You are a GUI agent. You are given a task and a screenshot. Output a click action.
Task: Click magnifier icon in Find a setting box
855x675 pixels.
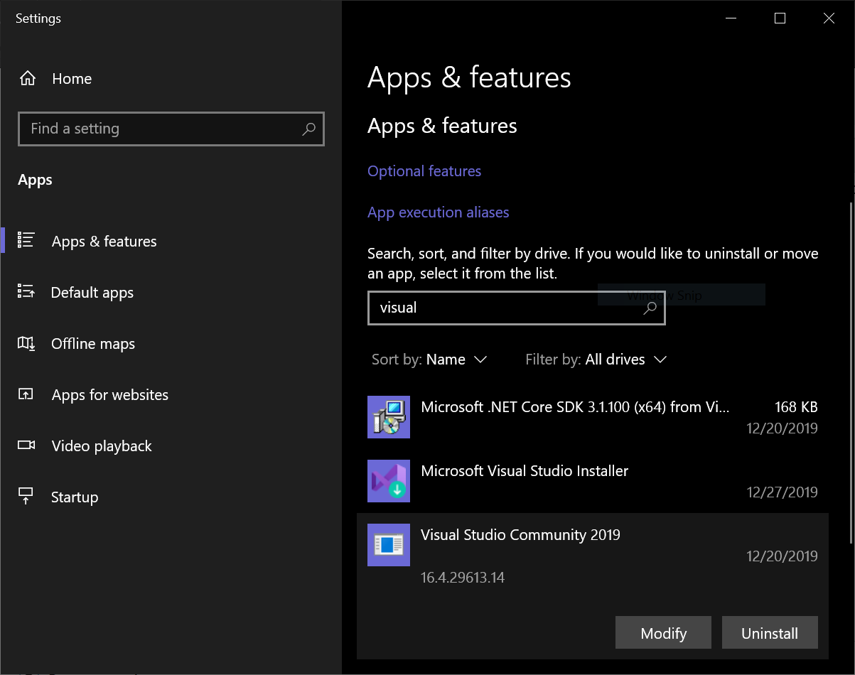click(308, 129)
